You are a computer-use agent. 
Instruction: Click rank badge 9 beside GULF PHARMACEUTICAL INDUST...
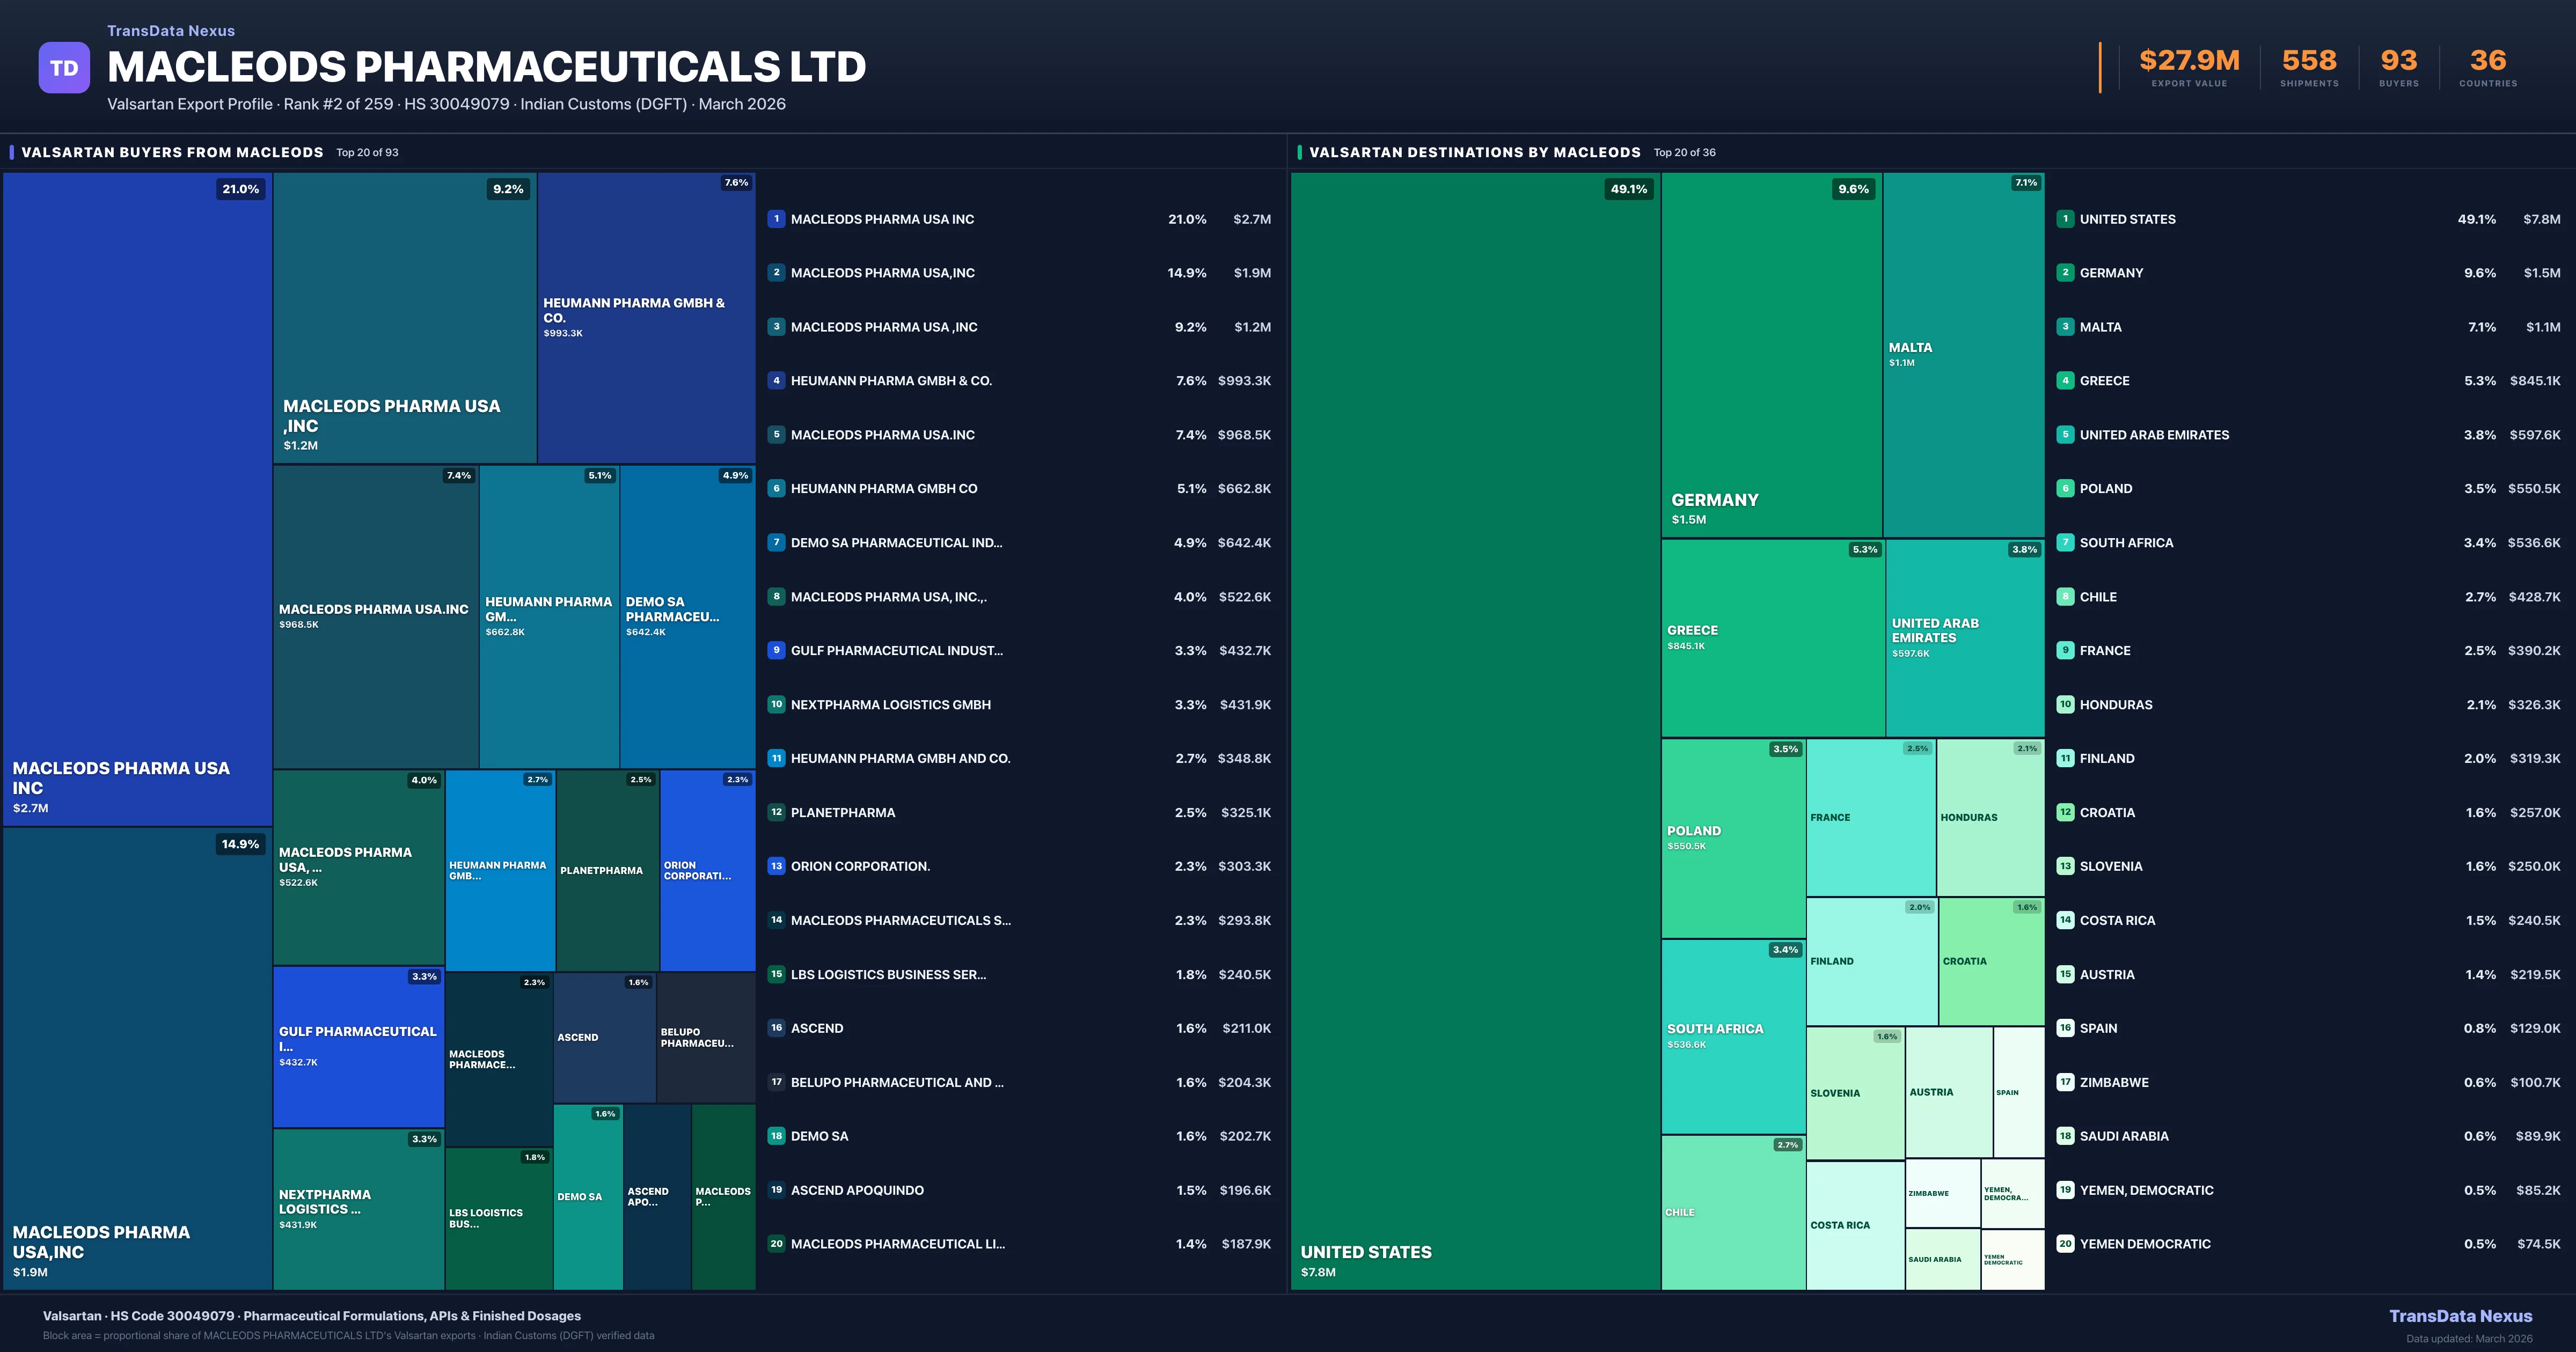click(776, 650)
